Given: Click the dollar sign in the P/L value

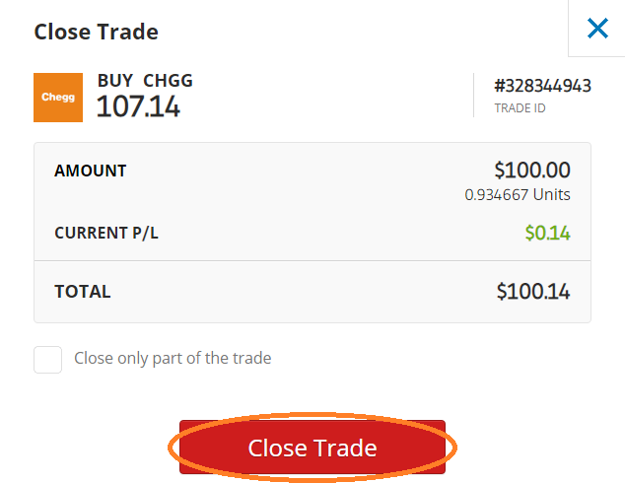Looking at the screenshot, I should pyautogui.click(x=529, y=233).
